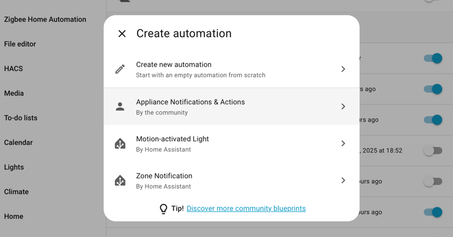Enable the automation toggle dated 2025 at 18:52
This screenshot has width=453, height=237.
(x=432, y=151)
